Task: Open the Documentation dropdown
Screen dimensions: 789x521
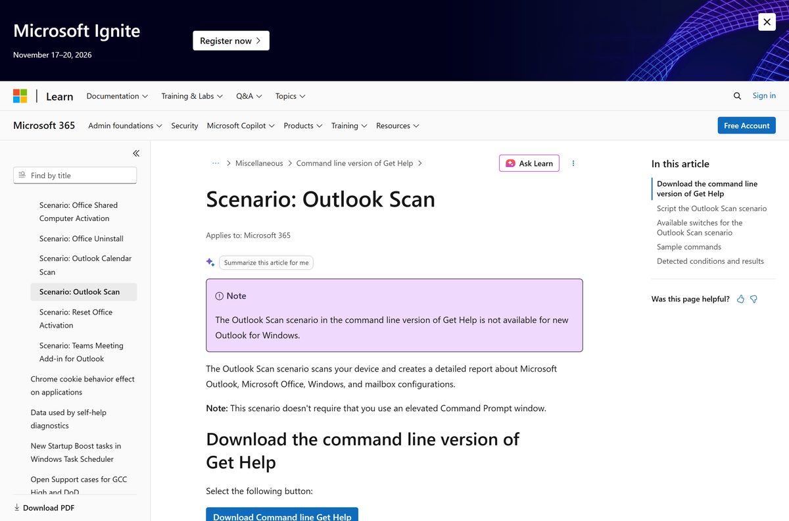Action: point(117,96)
